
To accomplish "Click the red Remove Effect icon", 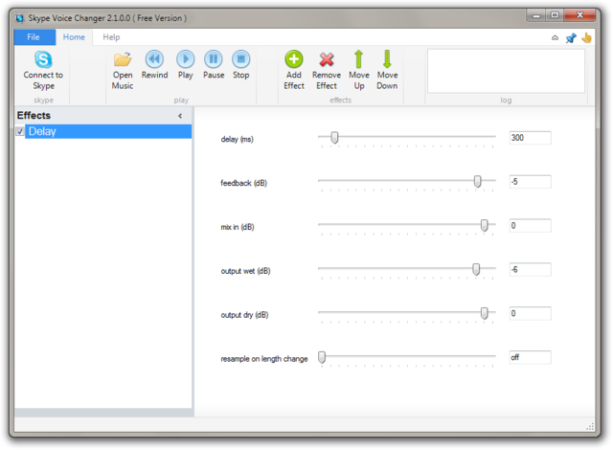I will (x=327, y=59).
